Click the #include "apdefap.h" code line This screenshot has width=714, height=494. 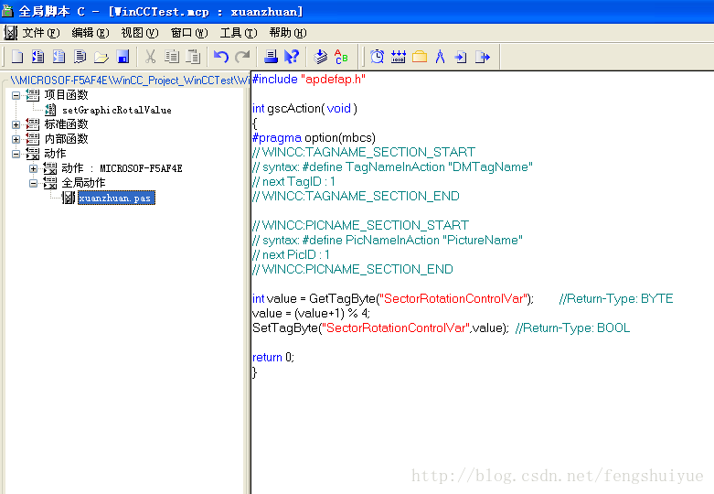coord(309,80)
